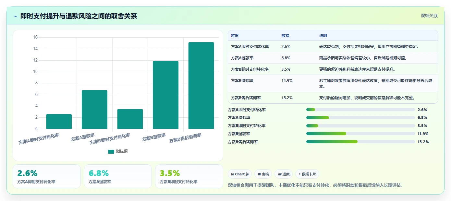Click the 方案B退款率 bar in chart
Screen dimensions: 451x201
click(x=165, y=95)
